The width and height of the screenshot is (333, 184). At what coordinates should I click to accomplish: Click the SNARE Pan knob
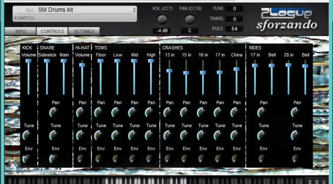click(54, 112)
